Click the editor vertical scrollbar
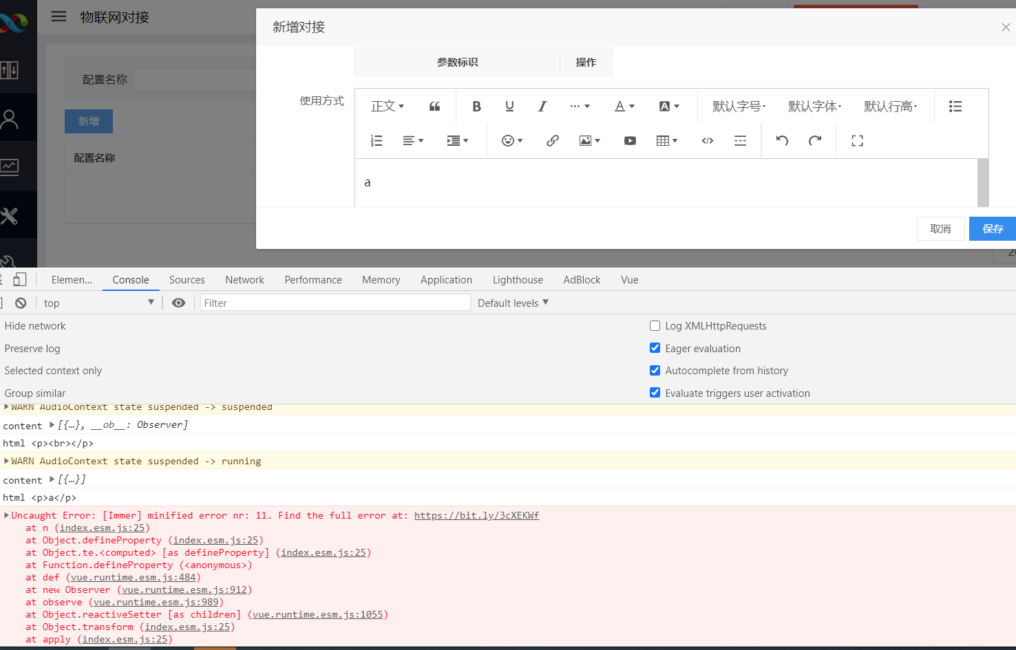Viewport: 1016px width, 650px height. coord(983,183)
